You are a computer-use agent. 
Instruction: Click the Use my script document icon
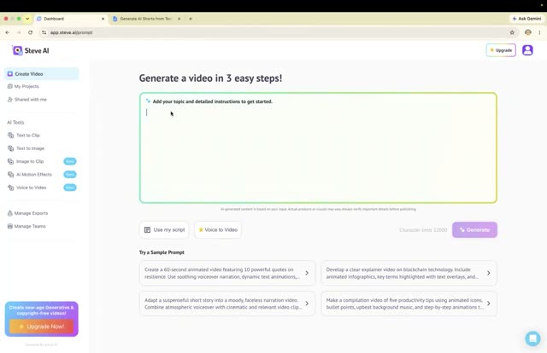pos(148,229)
